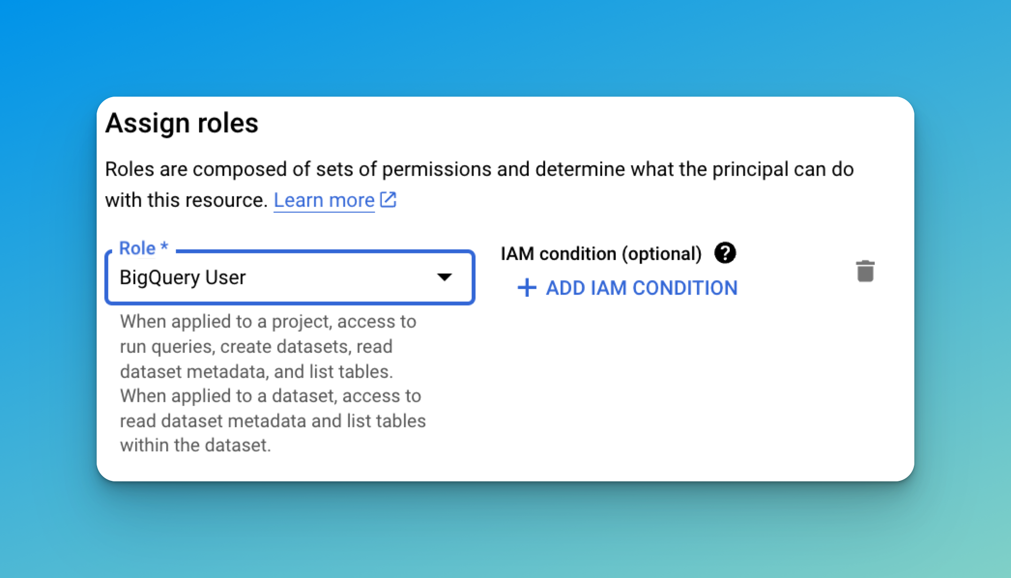Click the Assign roles heading
1011x578 pixels.
pyautogui.click(x=182, y=123)
